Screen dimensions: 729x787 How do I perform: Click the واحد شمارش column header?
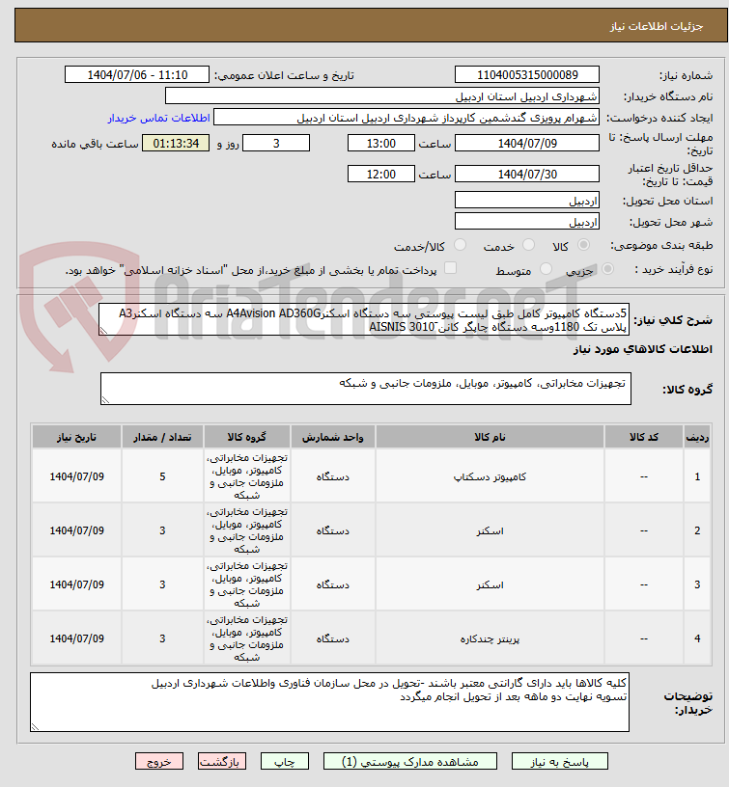332,437
